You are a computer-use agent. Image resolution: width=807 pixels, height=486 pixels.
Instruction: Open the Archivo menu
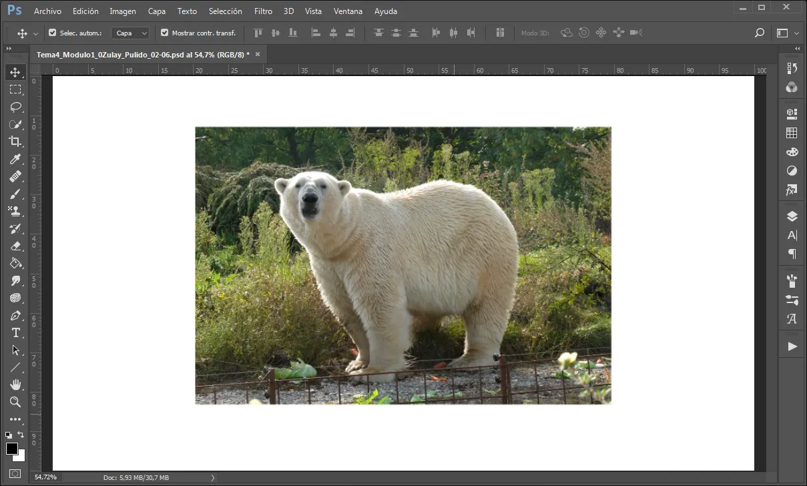pyautogui.click(x=47, y=11)
